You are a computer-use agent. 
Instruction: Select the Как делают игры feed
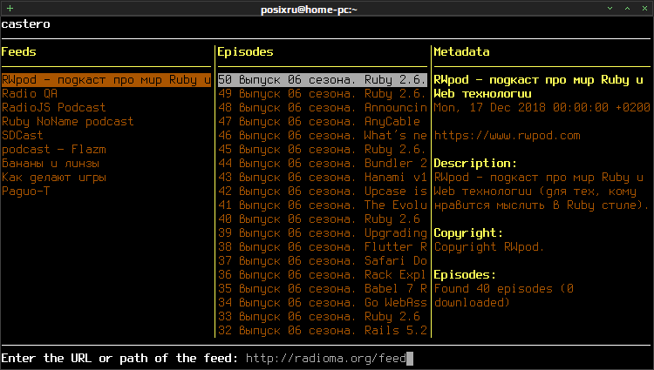[54, 178]
